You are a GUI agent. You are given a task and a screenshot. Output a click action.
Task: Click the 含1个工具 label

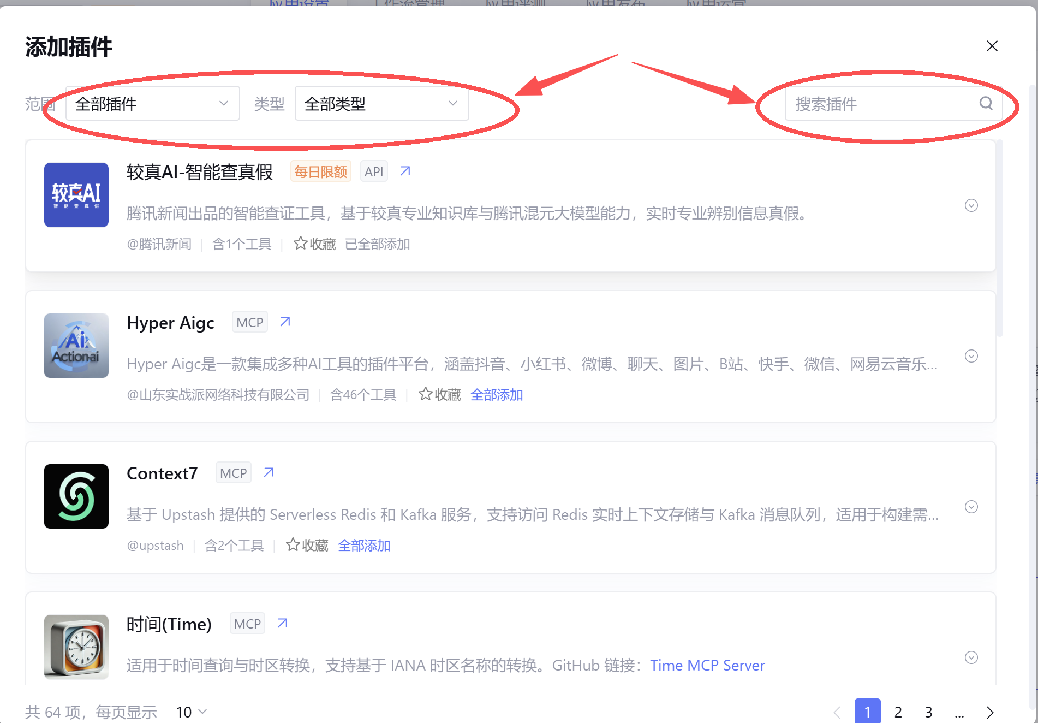(242, 244)
